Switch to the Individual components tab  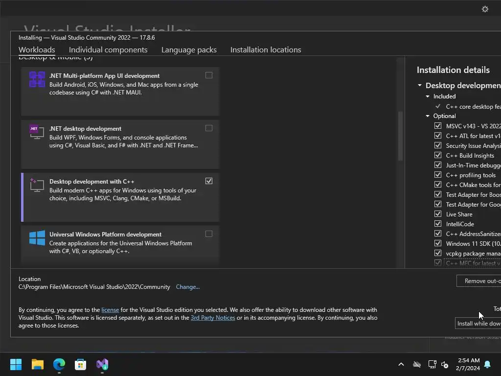click(x=108, y=50)
